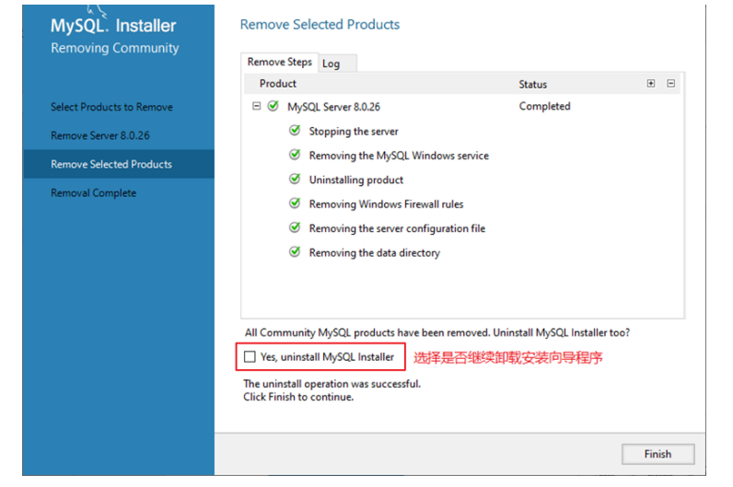The image size is (733, 487).
Task: Click check icon for Stopping the server
Action: 295,131
